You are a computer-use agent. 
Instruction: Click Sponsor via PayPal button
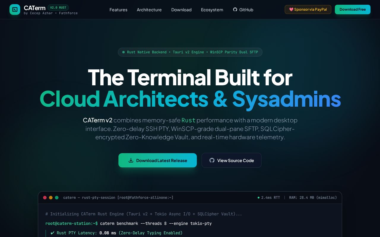(x=308, y=9)
